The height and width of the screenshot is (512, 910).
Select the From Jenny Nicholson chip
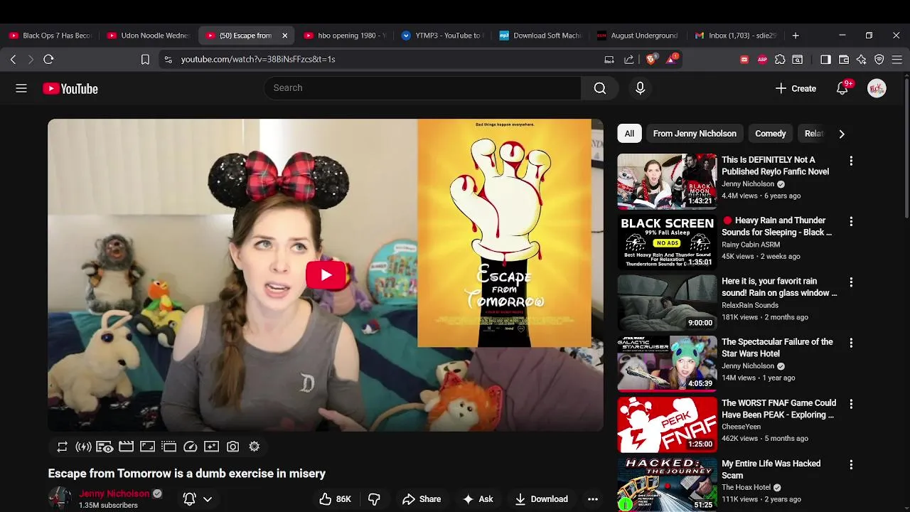click(x=695, y=134)
